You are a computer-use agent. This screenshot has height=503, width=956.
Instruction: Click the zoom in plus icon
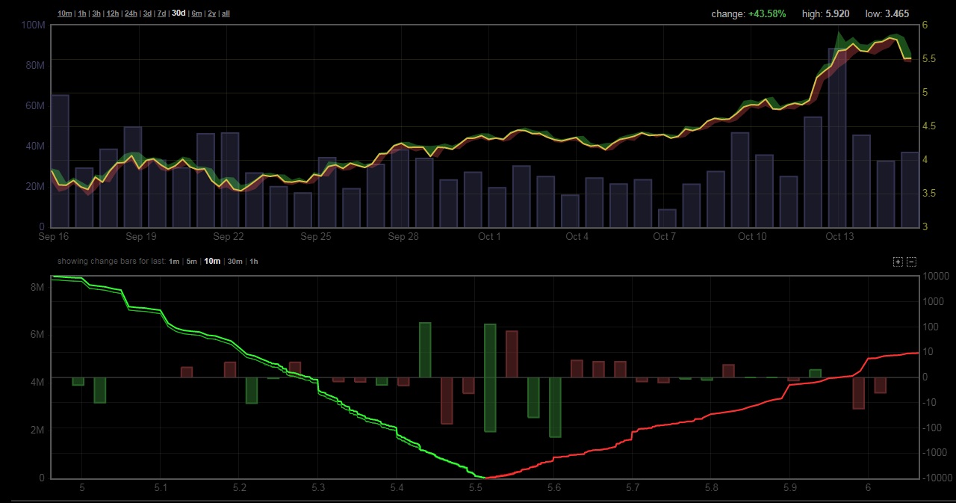[x=898, y=262]
